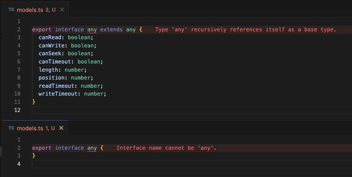The width and height of the screenshot is (352, 177).
Task: Click line number 12 in the gutter
Action: tap(17, 110)
